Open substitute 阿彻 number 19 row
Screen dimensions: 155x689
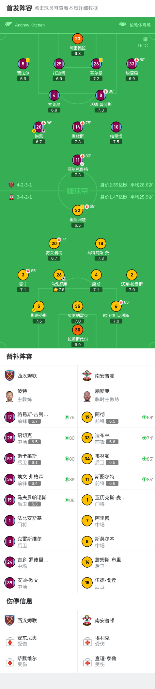pyautogui.click(x=116, y=417)
